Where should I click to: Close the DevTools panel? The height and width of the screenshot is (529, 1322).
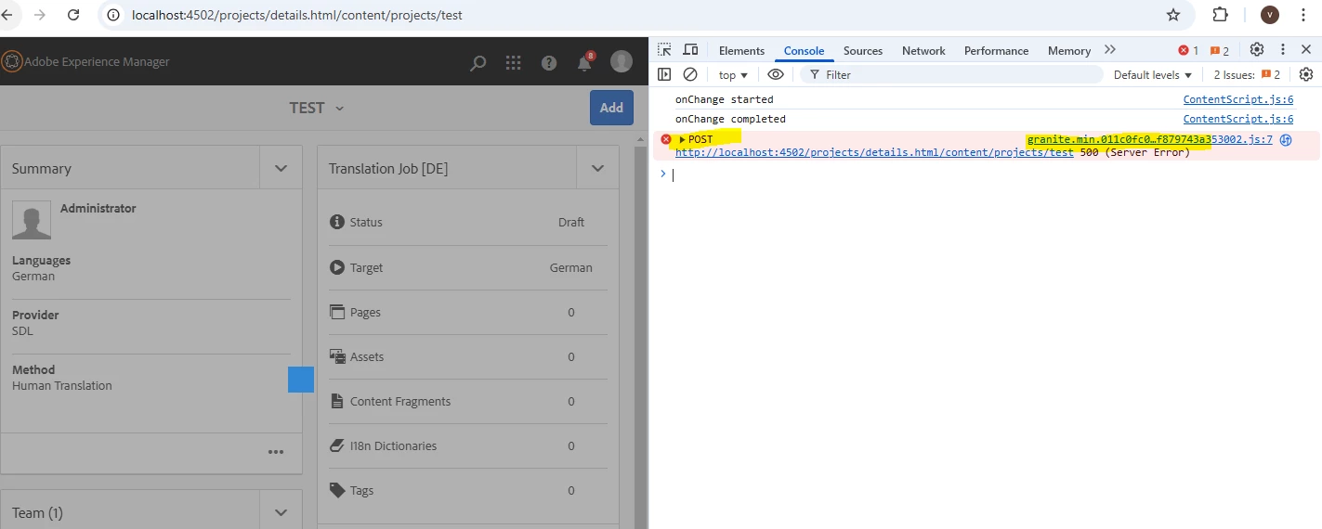(1306, 50)
